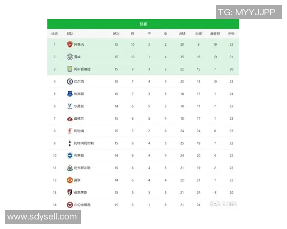Image resolution: width=287 pixels, height=229 pixels.
Task: Click the Tottenham Hotspur crest icon
Action: [70, 143]
